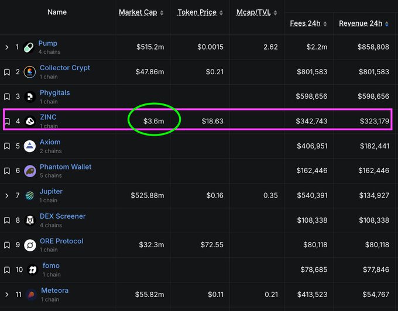Bookmark the Phantom Wallet row

tap(7, 171)
